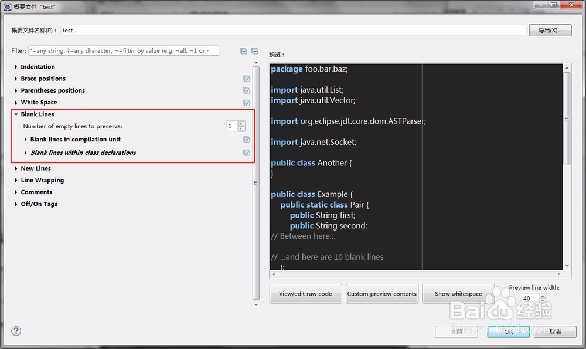Expand the Comments section
This screenshot has height=349, width=586.
[x=16, y=192]
